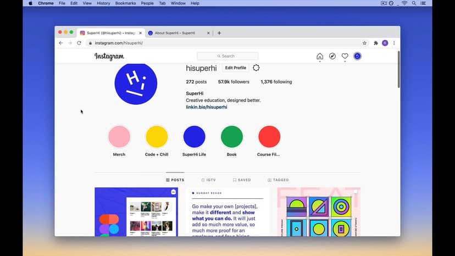
Task: Open macOS Control Center toggles
Action: [x=423, y=3]
